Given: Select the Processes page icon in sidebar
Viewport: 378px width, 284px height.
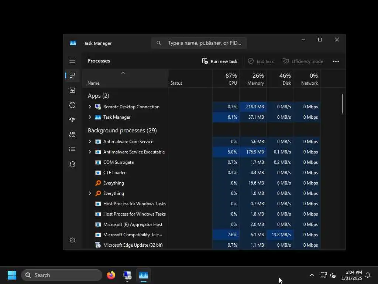Looking at the screenshot, I should 72,75.
